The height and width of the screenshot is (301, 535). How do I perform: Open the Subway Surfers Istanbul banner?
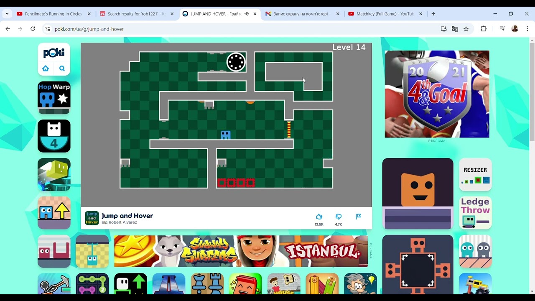241,251
